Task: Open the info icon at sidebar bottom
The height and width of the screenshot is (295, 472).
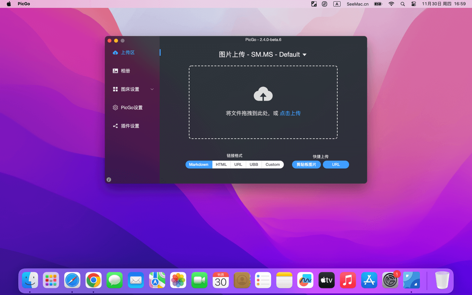Action: (109, 180)
